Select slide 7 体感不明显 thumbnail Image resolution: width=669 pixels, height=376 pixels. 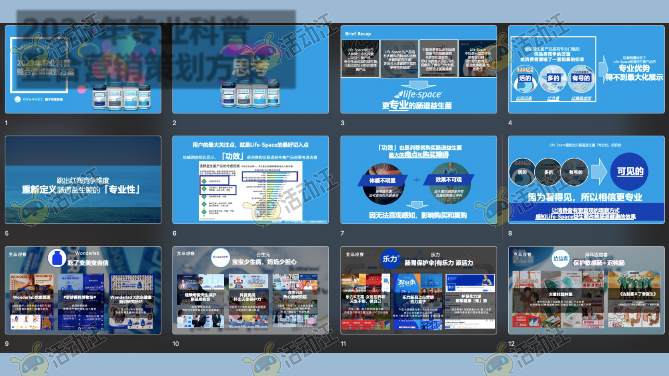419,180
